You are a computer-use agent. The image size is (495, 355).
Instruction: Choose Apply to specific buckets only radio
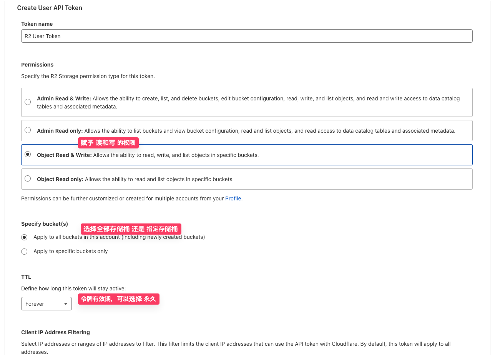pos(24,252)
